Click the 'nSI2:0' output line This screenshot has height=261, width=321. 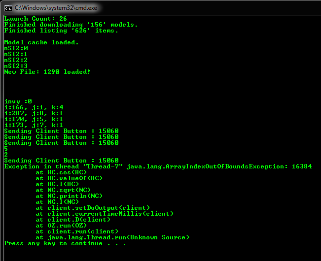tap(16, 48)
